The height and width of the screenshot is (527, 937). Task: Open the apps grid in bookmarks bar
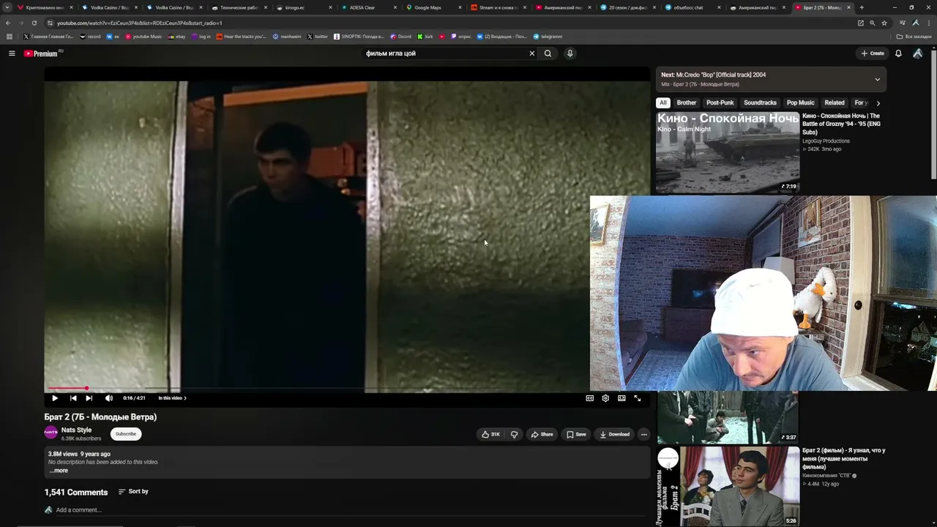(10, 37)
